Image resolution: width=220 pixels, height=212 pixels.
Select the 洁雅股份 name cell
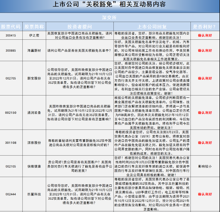click(34, 142)
